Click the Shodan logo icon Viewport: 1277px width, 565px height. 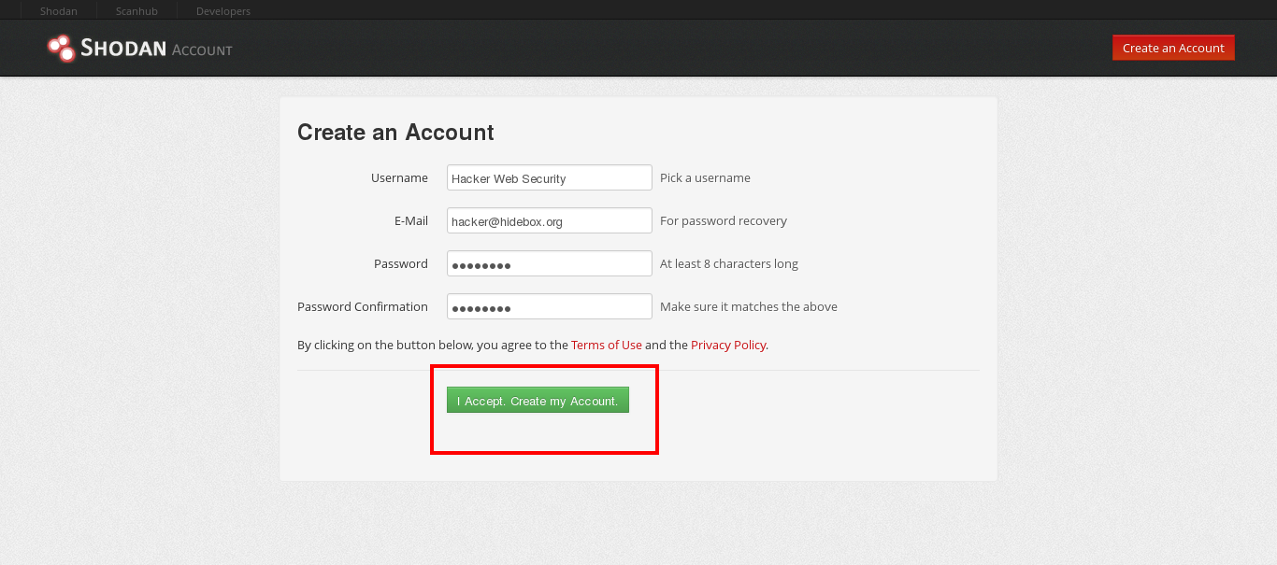point(62,49)
